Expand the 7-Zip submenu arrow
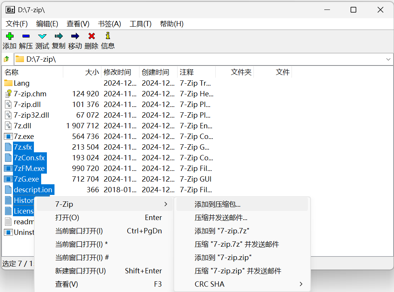 [166, 204]
